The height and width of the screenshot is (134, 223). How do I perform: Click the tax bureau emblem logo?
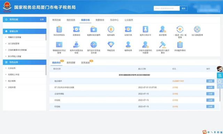click(7, 7)
